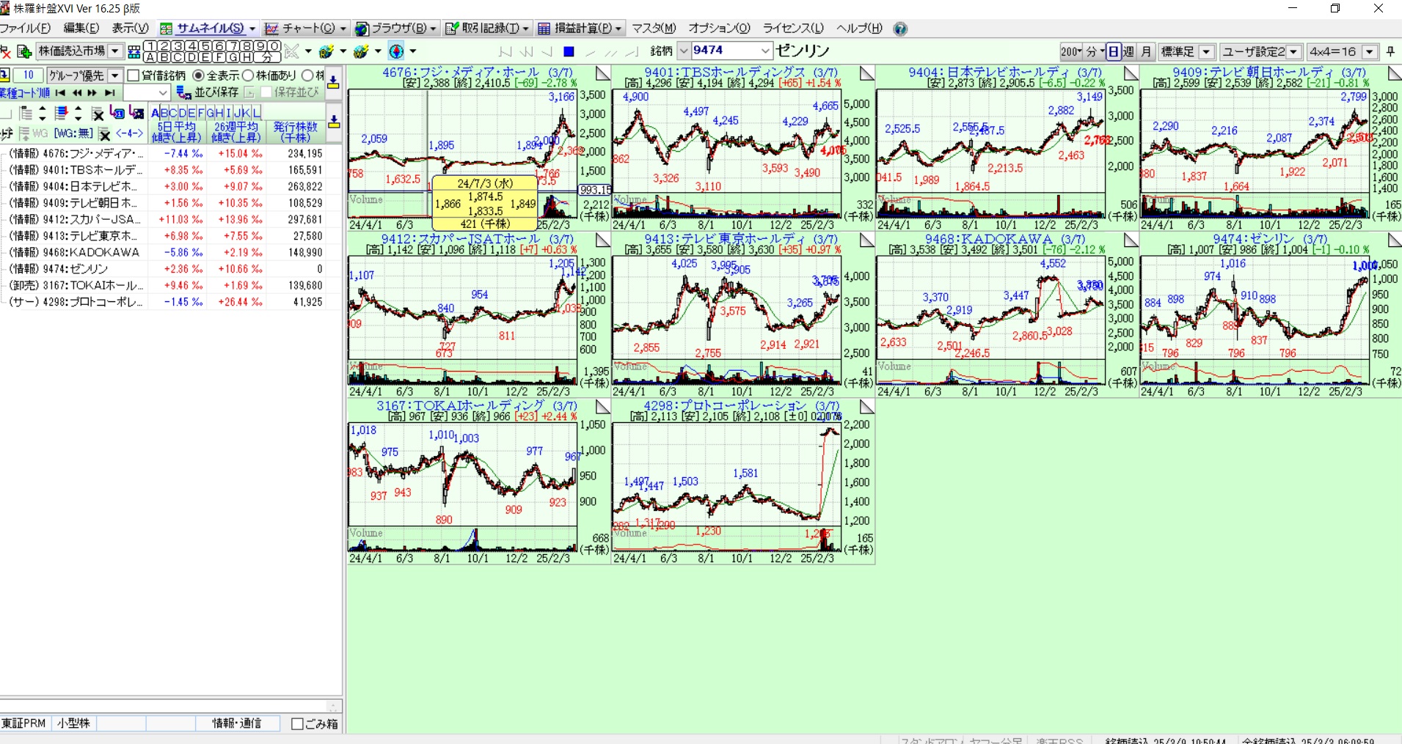Sort by 5日平均傾き(上昇) column header
The image size is (1402, 744).
pos(177,132)
